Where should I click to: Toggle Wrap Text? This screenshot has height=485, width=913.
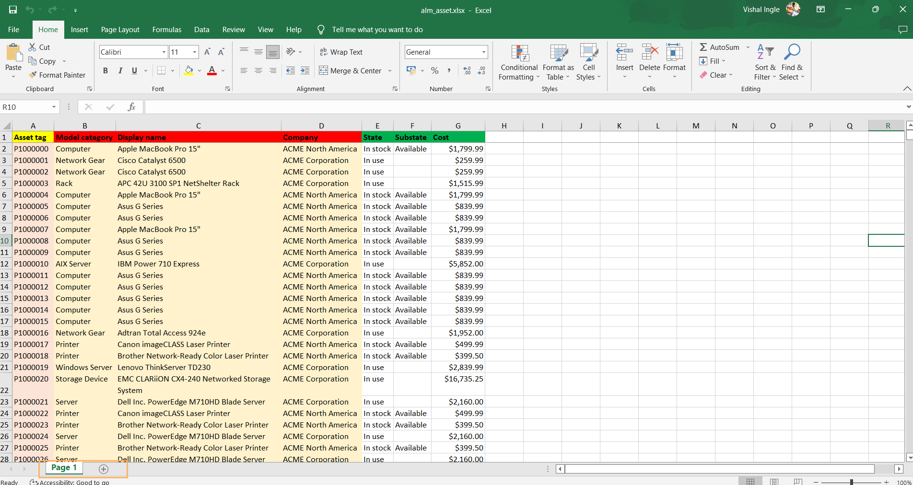[341, 52]
